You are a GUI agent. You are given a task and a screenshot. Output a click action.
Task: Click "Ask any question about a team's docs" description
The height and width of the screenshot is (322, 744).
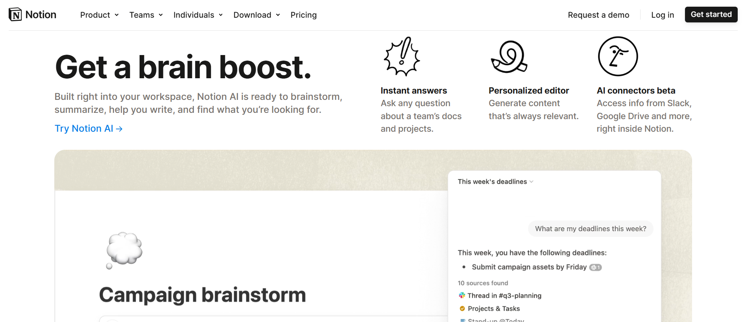[421, 116]
